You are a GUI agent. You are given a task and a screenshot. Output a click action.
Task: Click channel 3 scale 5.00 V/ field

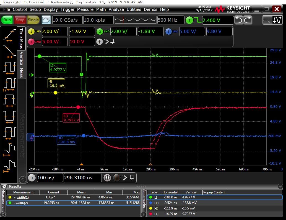(192, 31)
